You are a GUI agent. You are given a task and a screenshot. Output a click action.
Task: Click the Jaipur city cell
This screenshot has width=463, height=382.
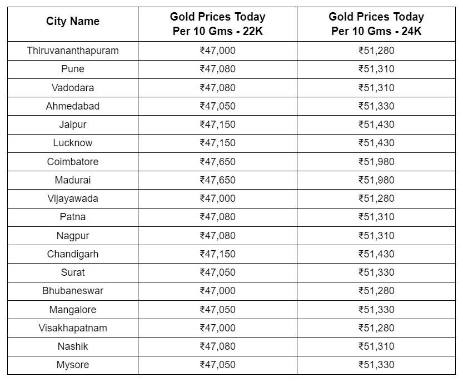click(x=73, y=125)
